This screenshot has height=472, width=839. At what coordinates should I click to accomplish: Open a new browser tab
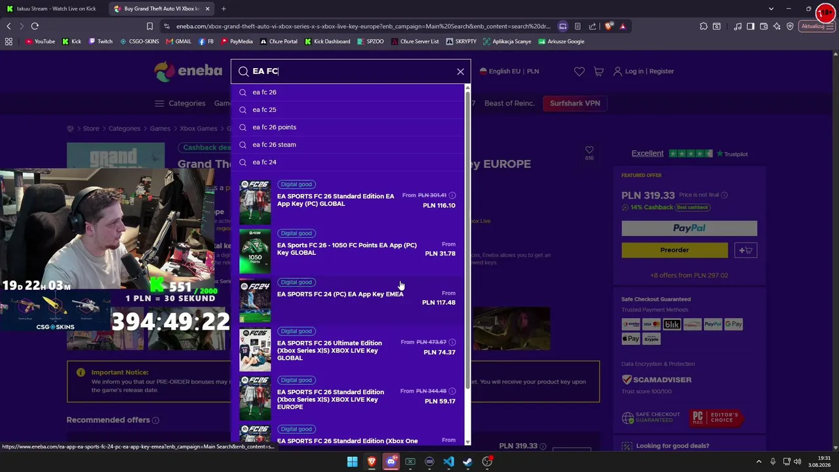[x=224, y=9]
